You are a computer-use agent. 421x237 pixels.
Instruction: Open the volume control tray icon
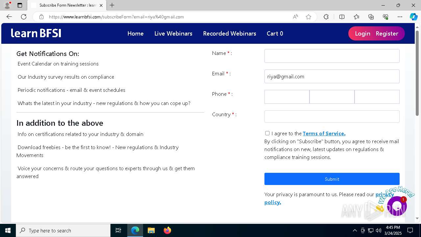(x=379, y=230)
